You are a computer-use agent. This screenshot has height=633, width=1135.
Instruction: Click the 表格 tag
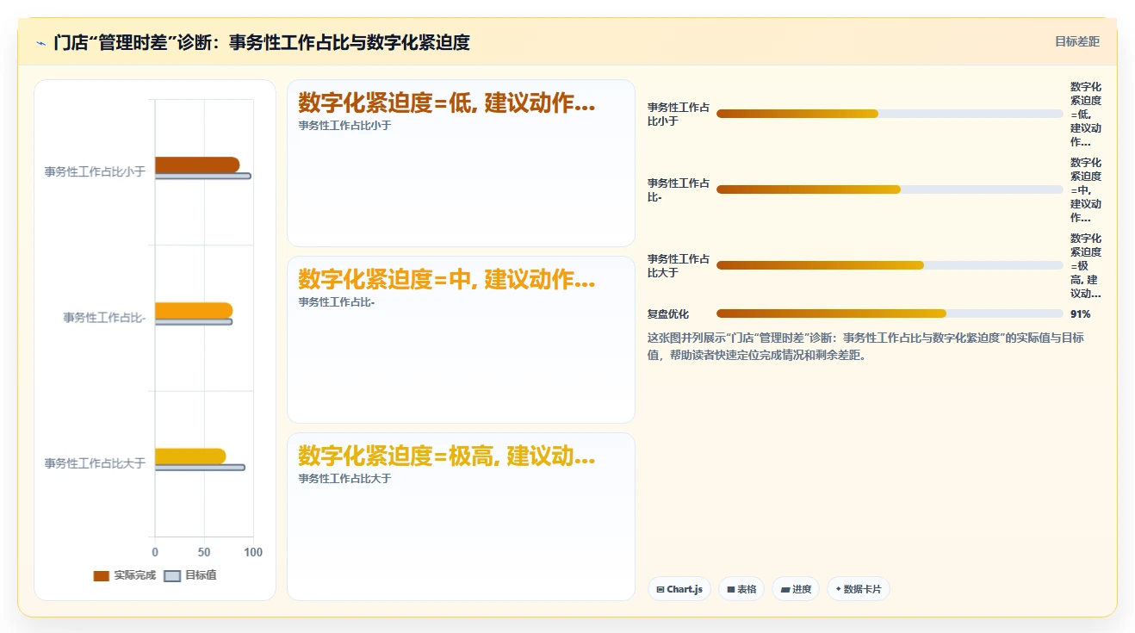pyautogui.click(x=741, y=589)
